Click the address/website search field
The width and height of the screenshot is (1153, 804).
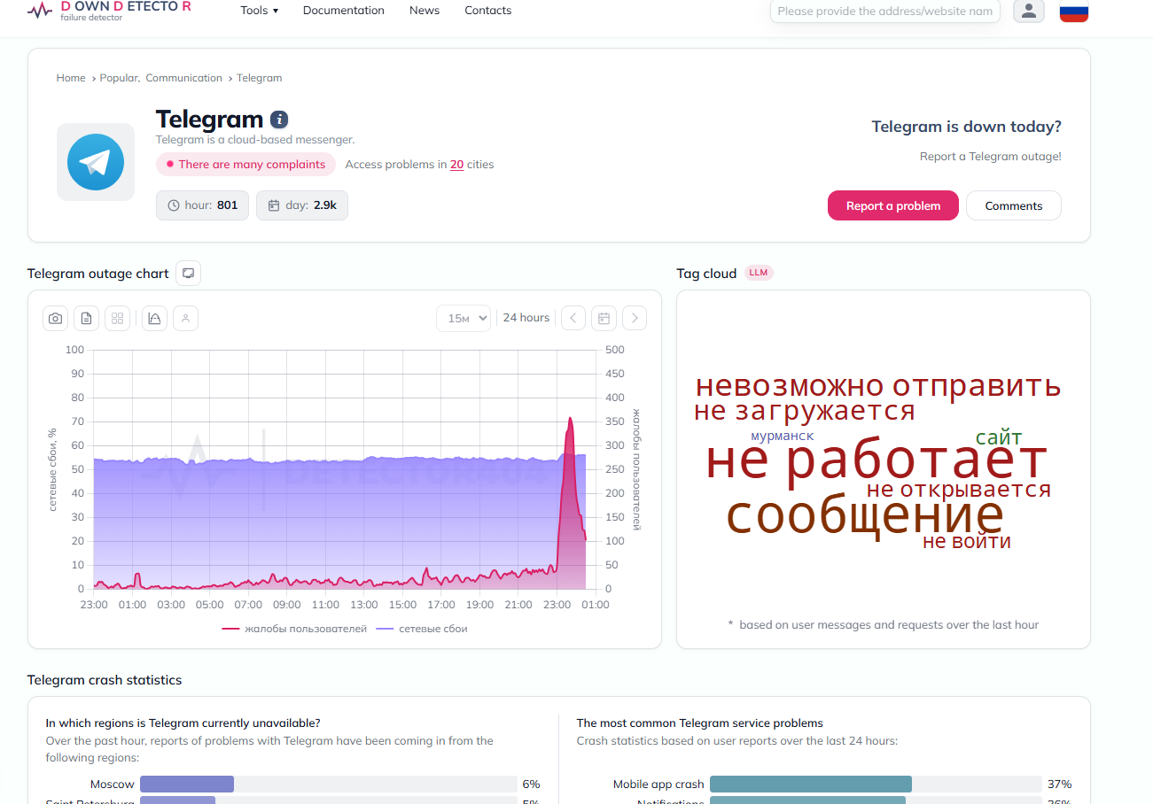[x=885, y=11]
